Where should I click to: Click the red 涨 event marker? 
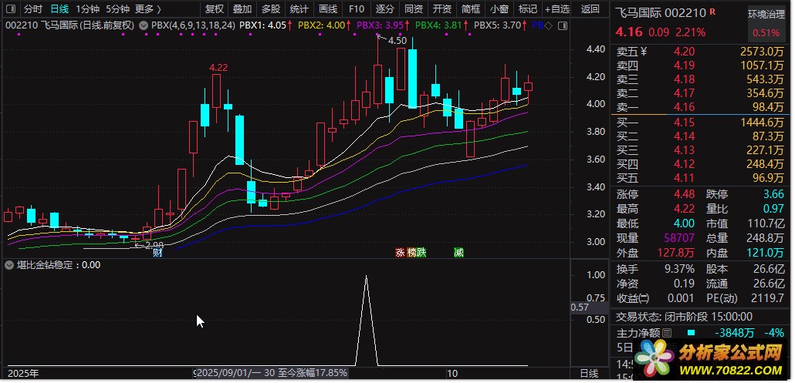pos(400,252)
